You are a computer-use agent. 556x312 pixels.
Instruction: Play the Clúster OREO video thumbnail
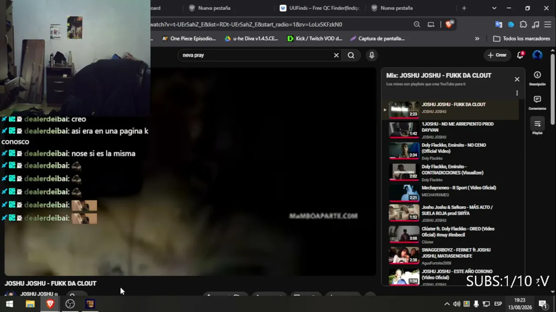pyautogui.click(x=404, y=234)
